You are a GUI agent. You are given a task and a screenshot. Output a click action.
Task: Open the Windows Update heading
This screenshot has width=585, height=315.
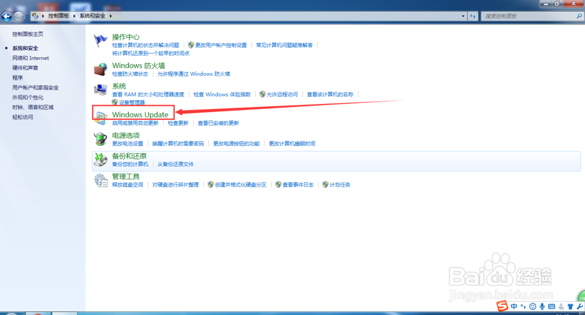coord(140,115)
